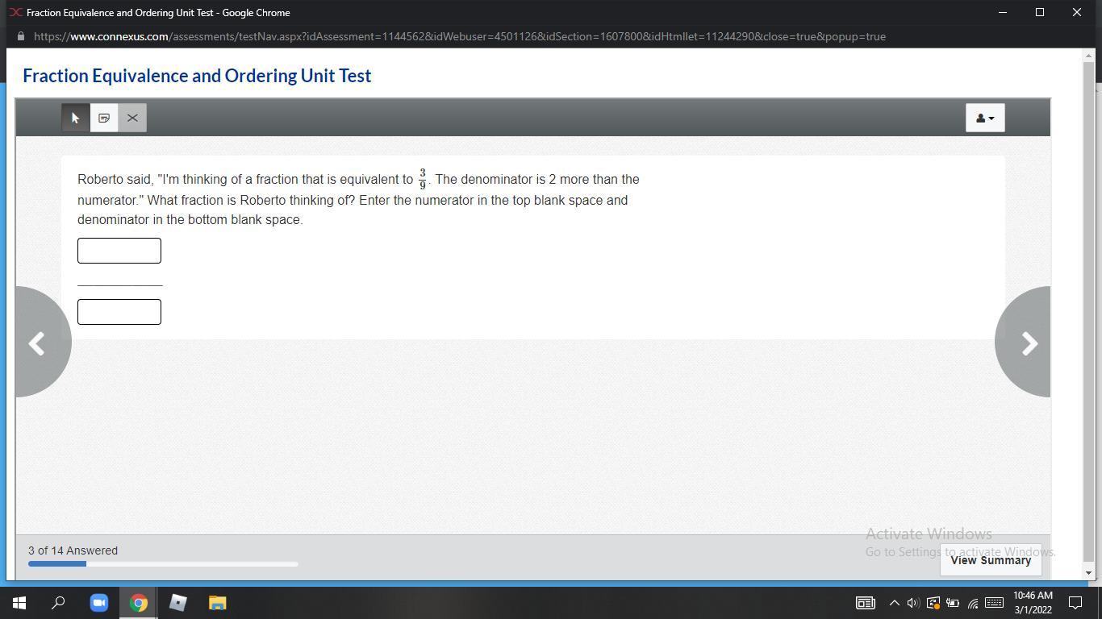Select the sticky note tool

point(104,118)
